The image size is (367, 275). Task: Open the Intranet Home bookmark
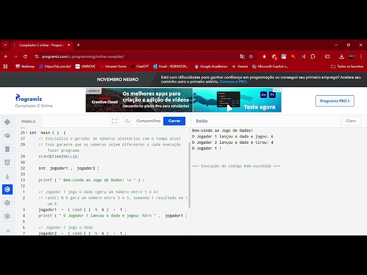(113, 66)
